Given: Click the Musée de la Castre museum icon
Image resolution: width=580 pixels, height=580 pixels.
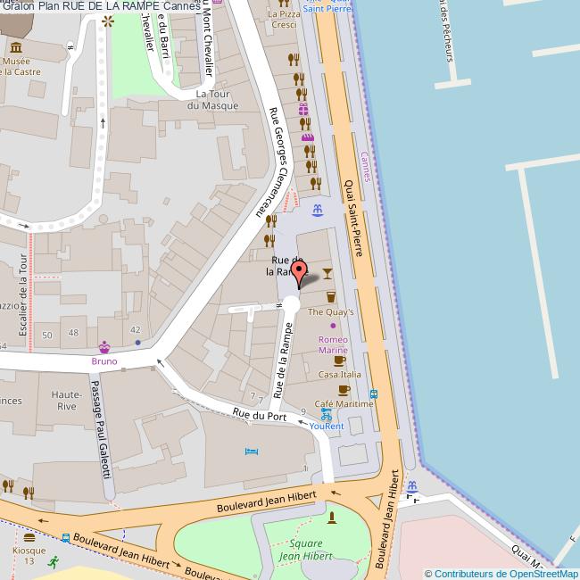Looking at the screenshot, I should click(x=16, y=47).
